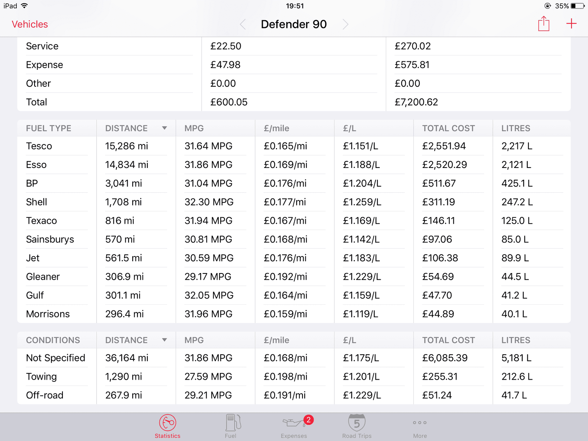
Task: Click CONDITIONS column header
Action: (x=53, y=340)
